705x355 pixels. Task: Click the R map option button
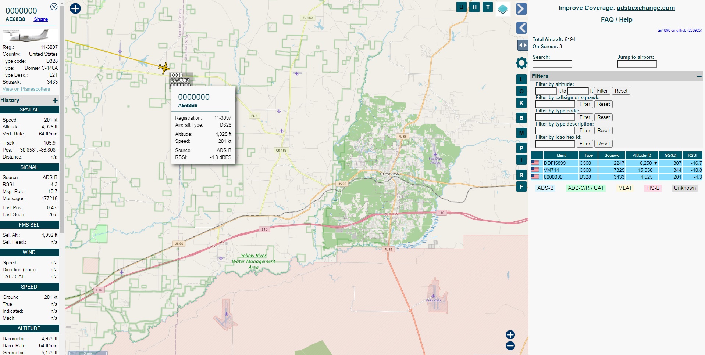pos(521,175)
